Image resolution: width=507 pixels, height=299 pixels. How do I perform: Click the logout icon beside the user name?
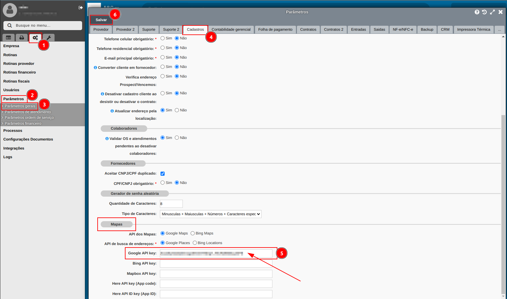point(81,7)
